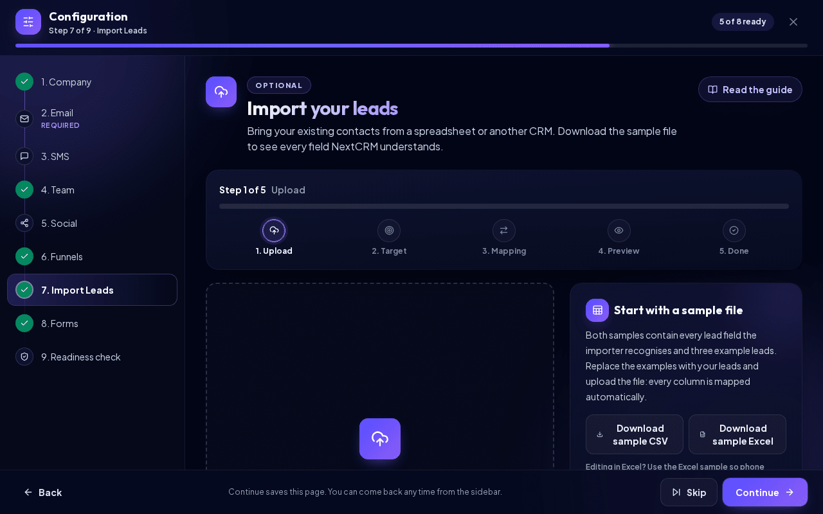This screenshot has height=514, width=823.
Task: Click the Readiness check shield icon
Action: (24, 357)
